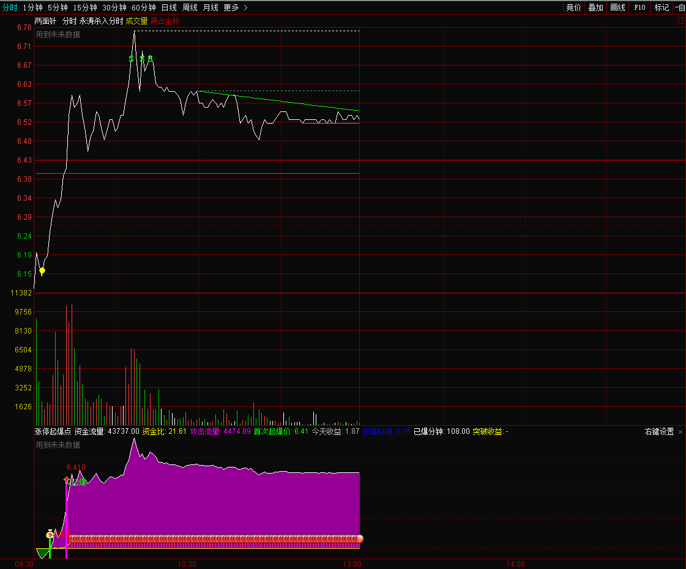The height and width of the screenshot is (569, 686).
Task: Toggle the side panel layout icon
Action: 680,21
